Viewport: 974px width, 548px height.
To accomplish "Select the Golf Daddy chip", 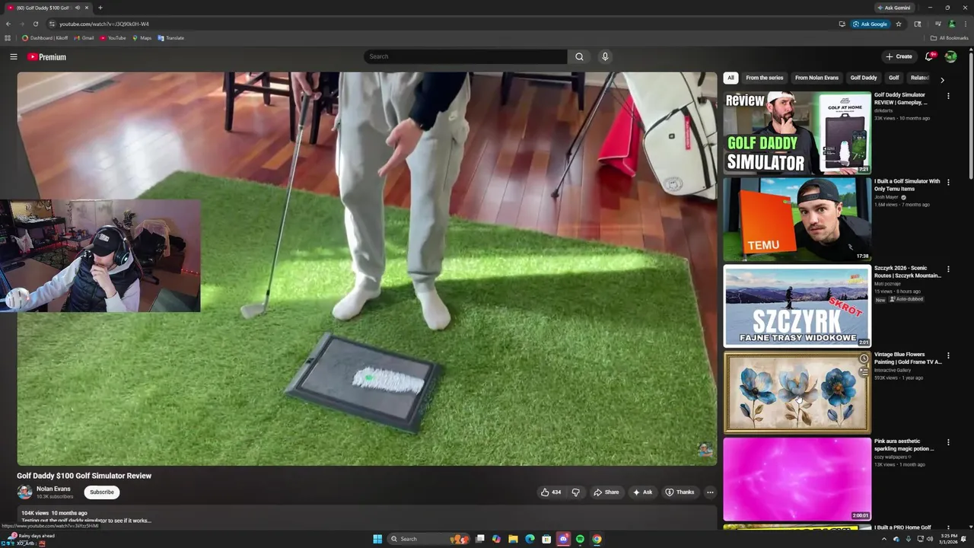I will (x=864, y=78).
